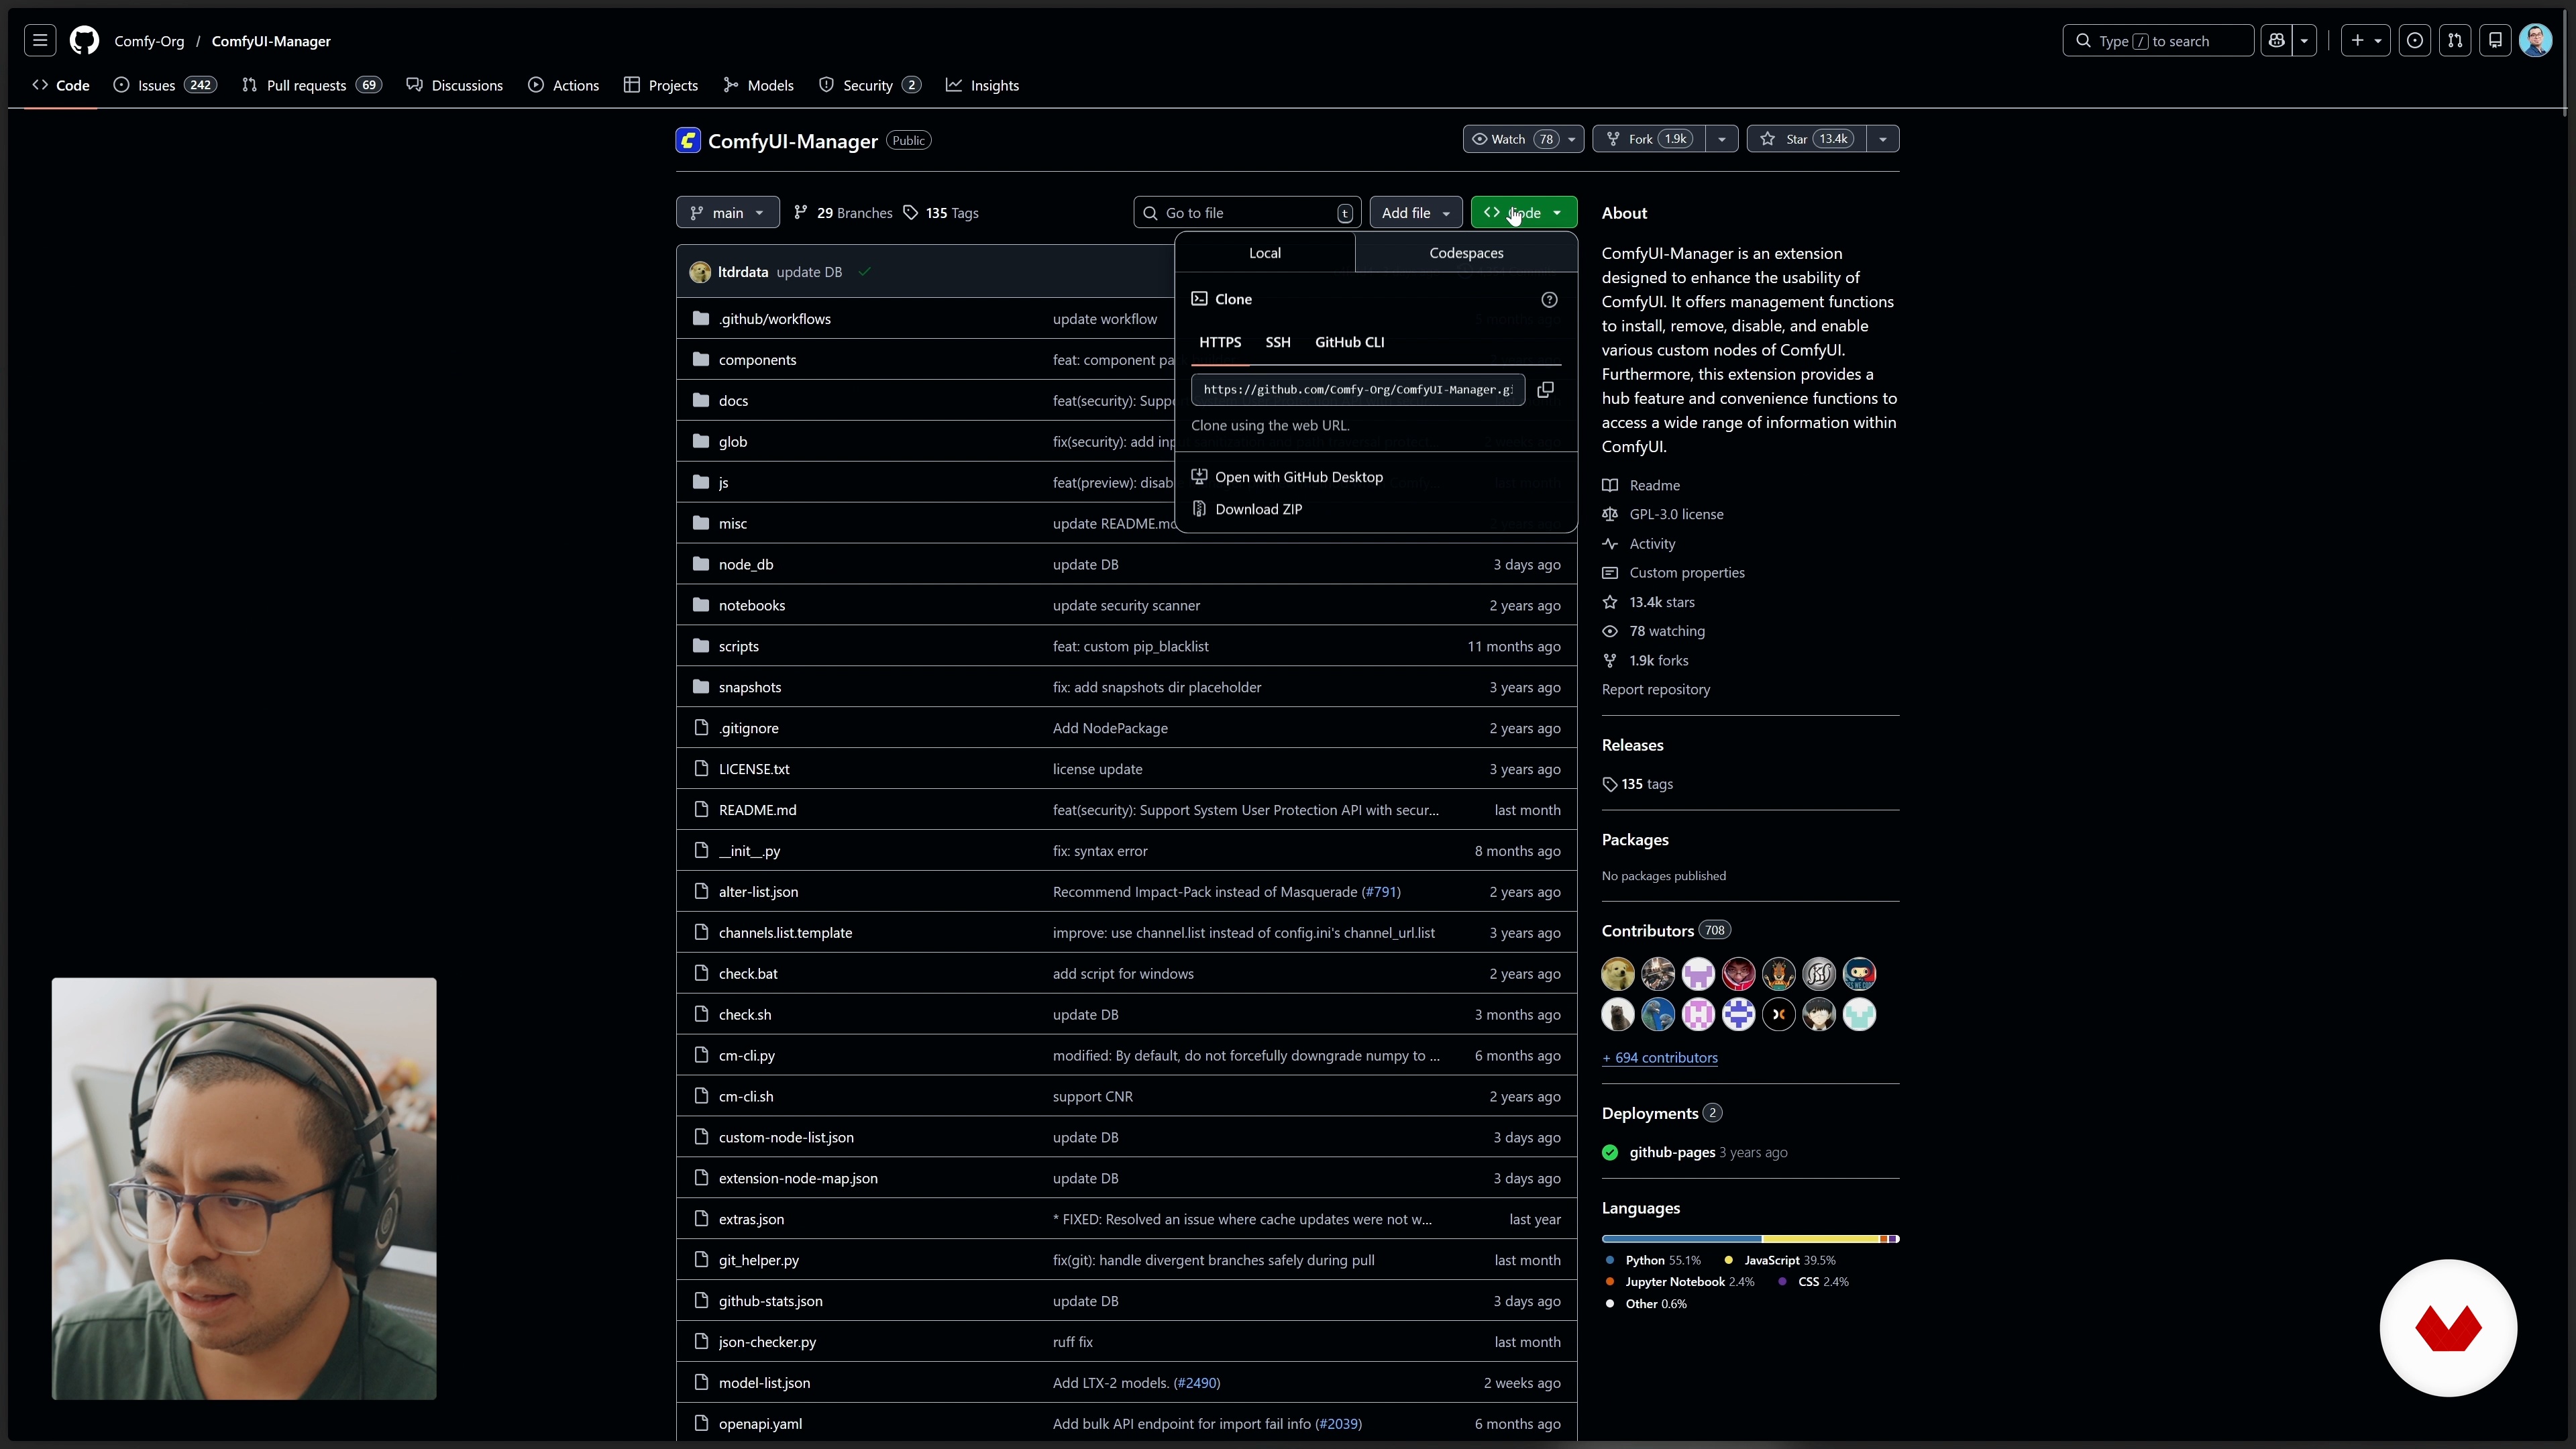
Task: Open the notifications inbox icon
Action: (2496, 41)
